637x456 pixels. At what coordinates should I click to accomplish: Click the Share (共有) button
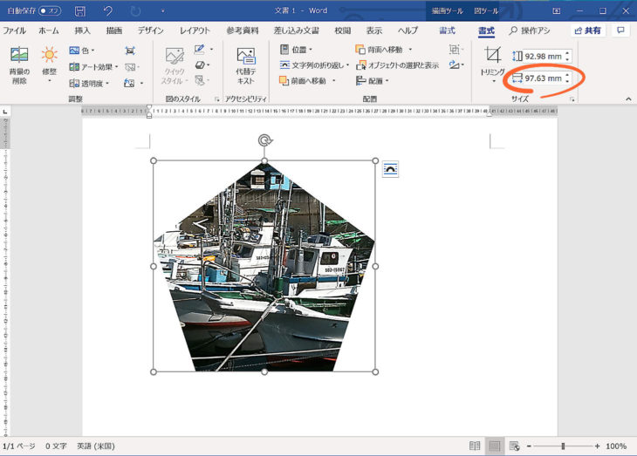[x=589, y=31]
